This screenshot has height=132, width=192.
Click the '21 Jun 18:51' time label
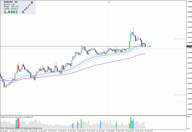101,131
